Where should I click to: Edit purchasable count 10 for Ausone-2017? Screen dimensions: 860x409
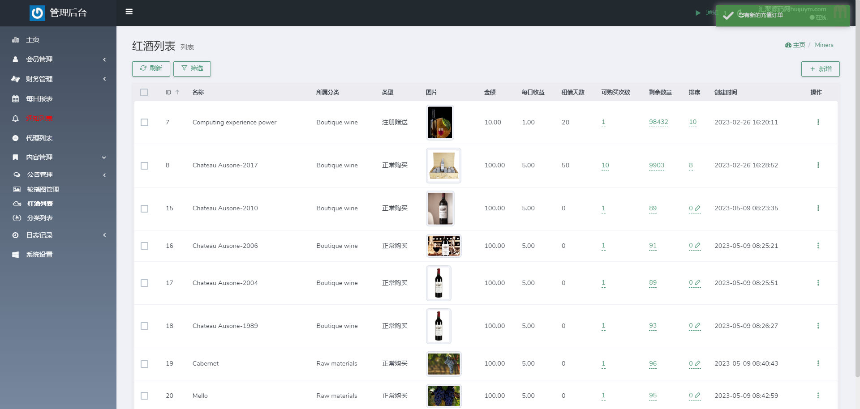(x=605, y=165)
